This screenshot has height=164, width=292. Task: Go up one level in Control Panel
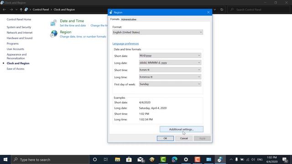[x=21, y=10]
